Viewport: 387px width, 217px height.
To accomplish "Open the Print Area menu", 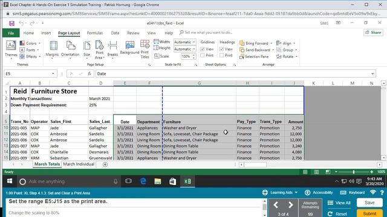I will (x=100, y=49).
